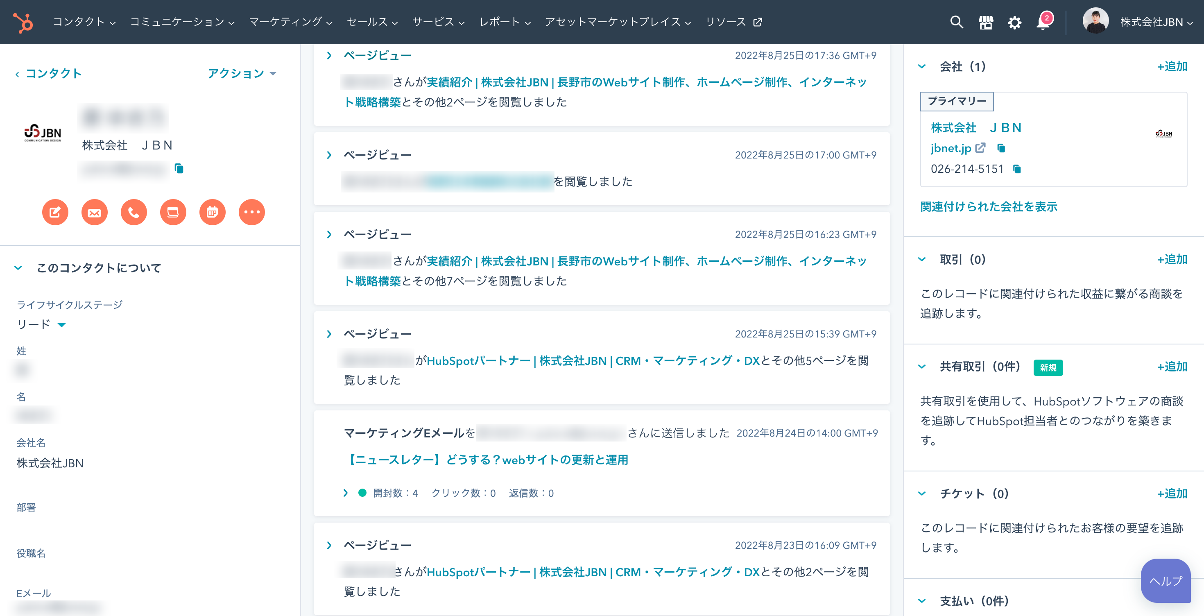Click the note creation orange icon
1204x616 pixels.
click(55, 212)
